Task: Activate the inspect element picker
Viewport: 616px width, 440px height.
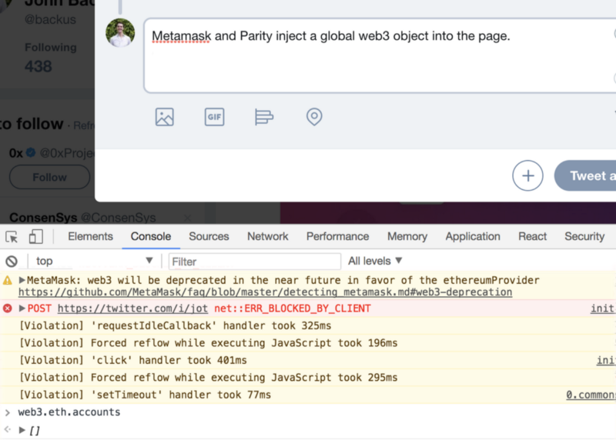Action: coord(12,237)
